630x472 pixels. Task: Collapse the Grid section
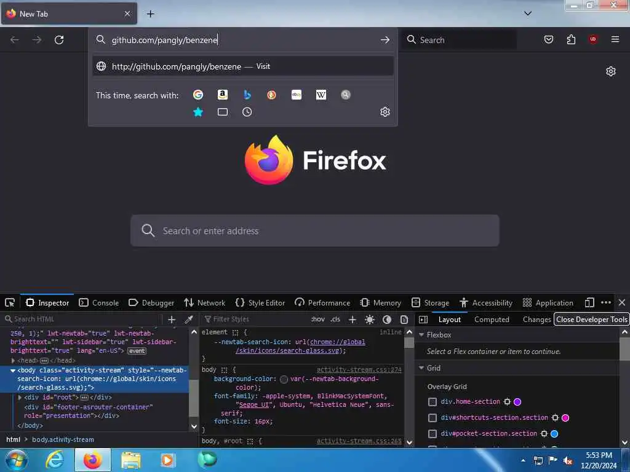421,368
